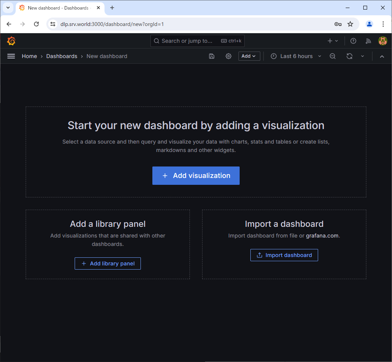Open the help question mark icon
Viewport: 392px width, 362px height.
[x=353, y=41]
